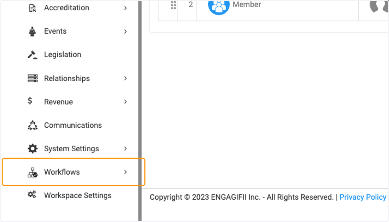Click the Revenue dollar sign icon
The height and width of the screenshot is (222, 389).
click(x=30, y=101)
